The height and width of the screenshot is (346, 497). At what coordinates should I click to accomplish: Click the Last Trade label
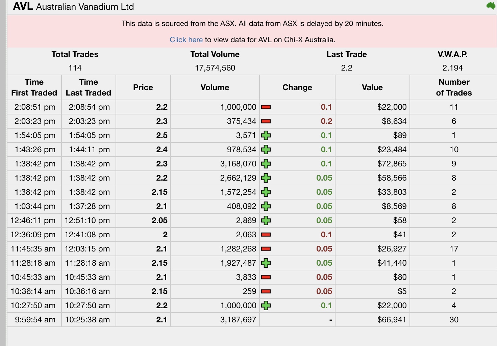347,54
